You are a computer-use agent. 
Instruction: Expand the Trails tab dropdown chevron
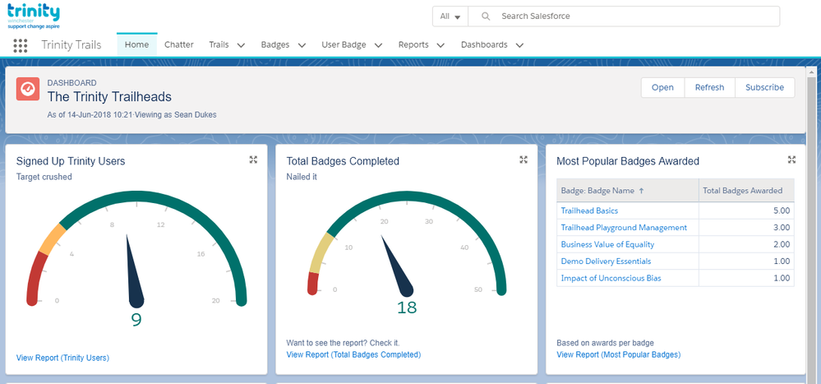(x=241, y=45)
